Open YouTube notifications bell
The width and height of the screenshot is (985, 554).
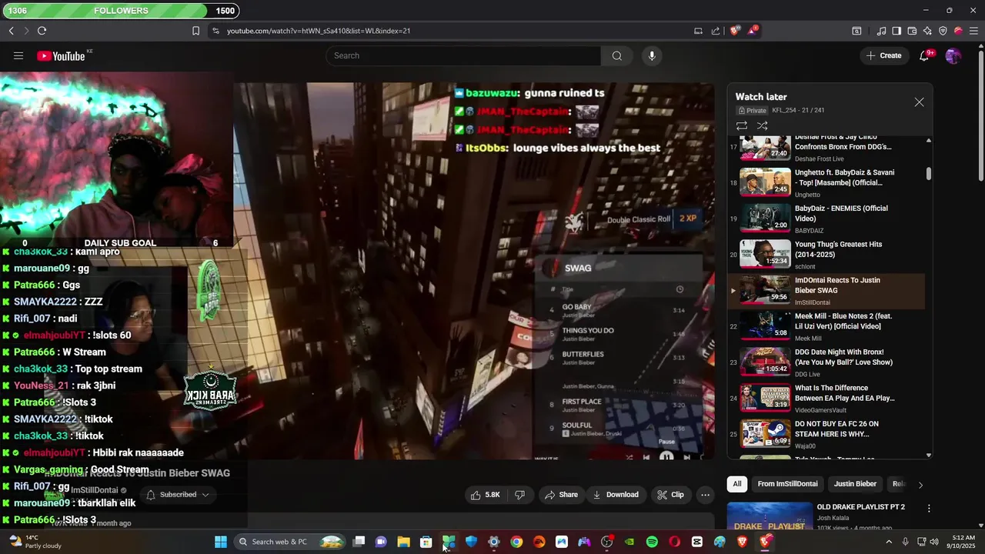[x=925, y=55]
